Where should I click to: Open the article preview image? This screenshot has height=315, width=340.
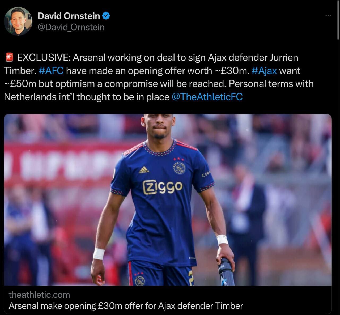pos(168,200)
